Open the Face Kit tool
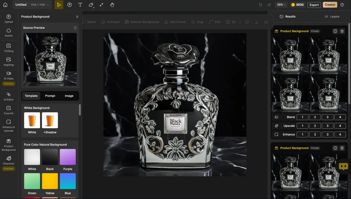The height and width of the screenshot is (199, 351). coord(9,110)
